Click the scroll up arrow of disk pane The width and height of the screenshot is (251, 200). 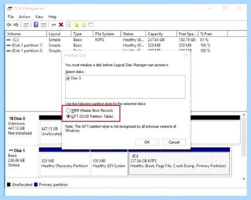tap(244, 115)
